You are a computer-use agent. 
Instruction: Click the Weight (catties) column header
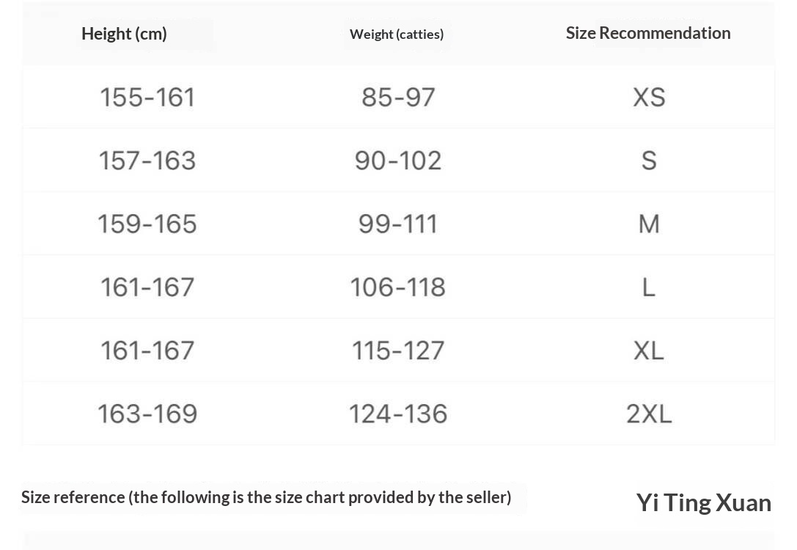(x=397, y=34)
